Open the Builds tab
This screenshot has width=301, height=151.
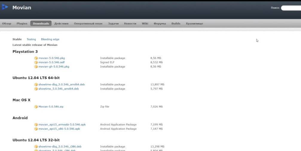[176, 23]
